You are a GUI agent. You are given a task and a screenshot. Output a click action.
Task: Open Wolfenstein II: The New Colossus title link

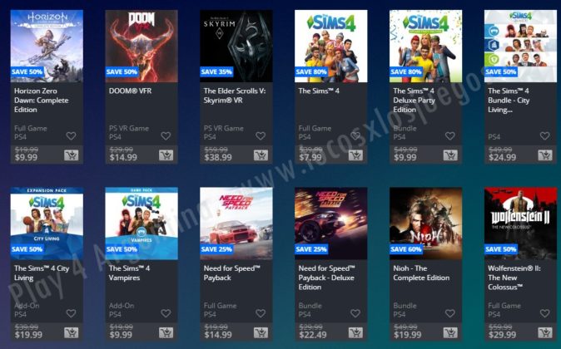(x=514, y=278)
